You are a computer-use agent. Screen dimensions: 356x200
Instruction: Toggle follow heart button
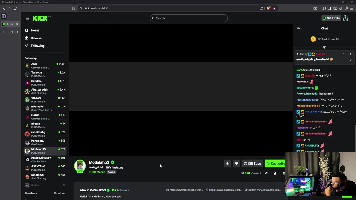(236, 164)
